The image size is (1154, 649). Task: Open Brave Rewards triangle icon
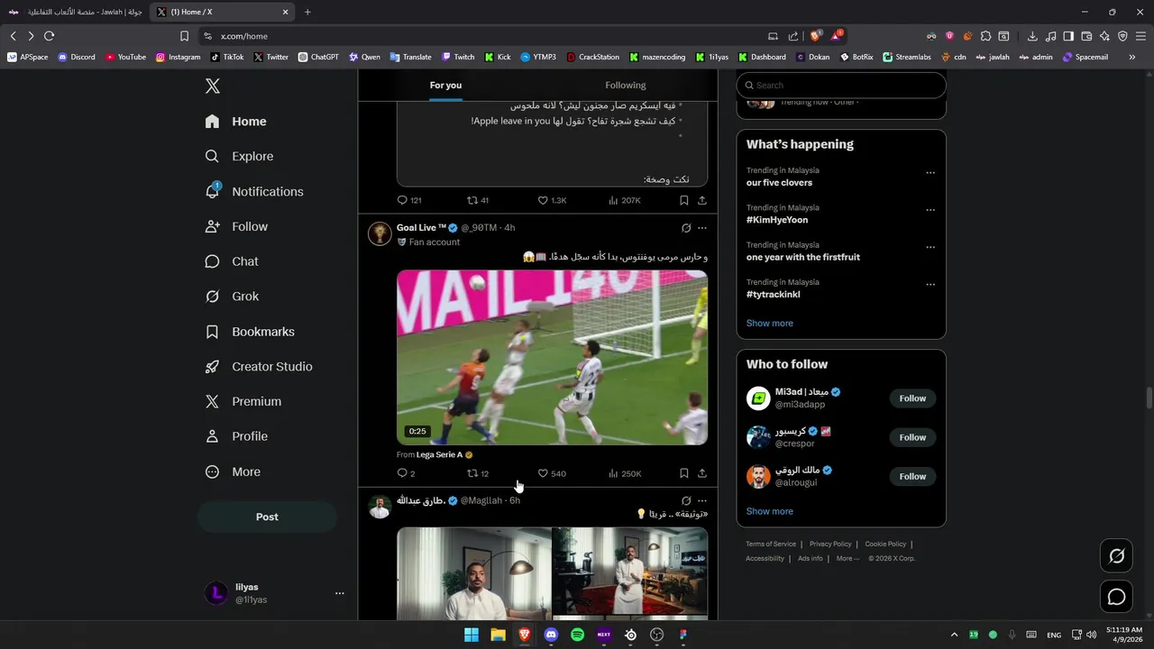point(837,36)
